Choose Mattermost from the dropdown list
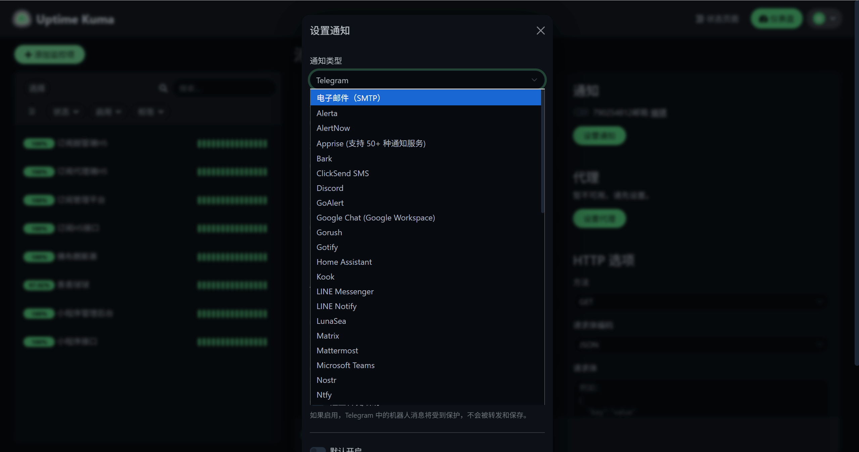 point(337,350)
